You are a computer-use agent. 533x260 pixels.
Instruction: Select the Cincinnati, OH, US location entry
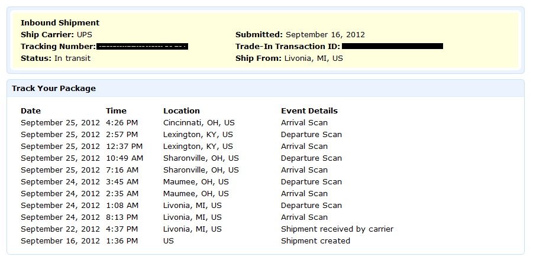click(199, 122)
